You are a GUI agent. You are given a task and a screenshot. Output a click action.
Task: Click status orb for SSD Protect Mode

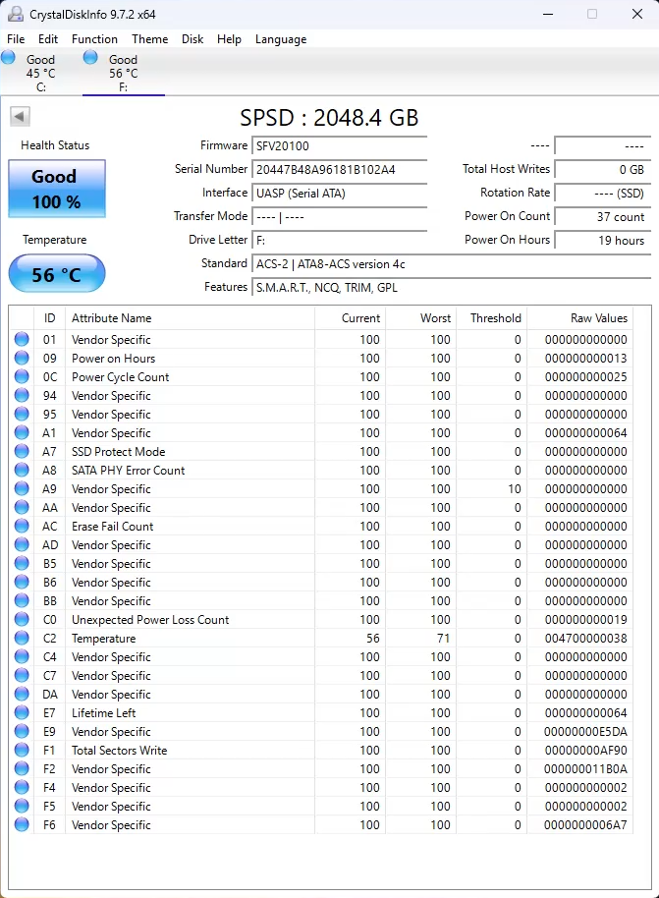[x=22, y=452]
